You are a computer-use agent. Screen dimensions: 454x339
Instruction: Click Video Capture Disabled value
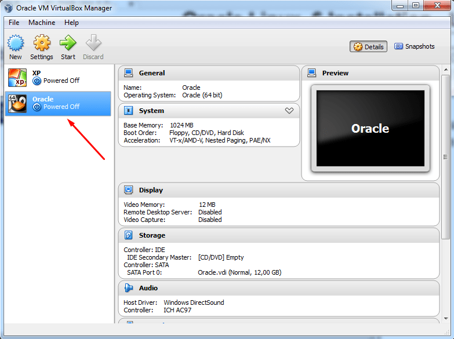pos(210,220)
